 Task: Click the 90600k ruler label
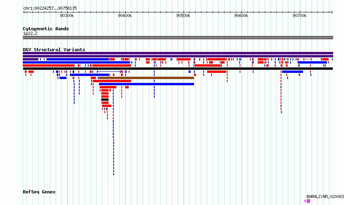(241, 16)
